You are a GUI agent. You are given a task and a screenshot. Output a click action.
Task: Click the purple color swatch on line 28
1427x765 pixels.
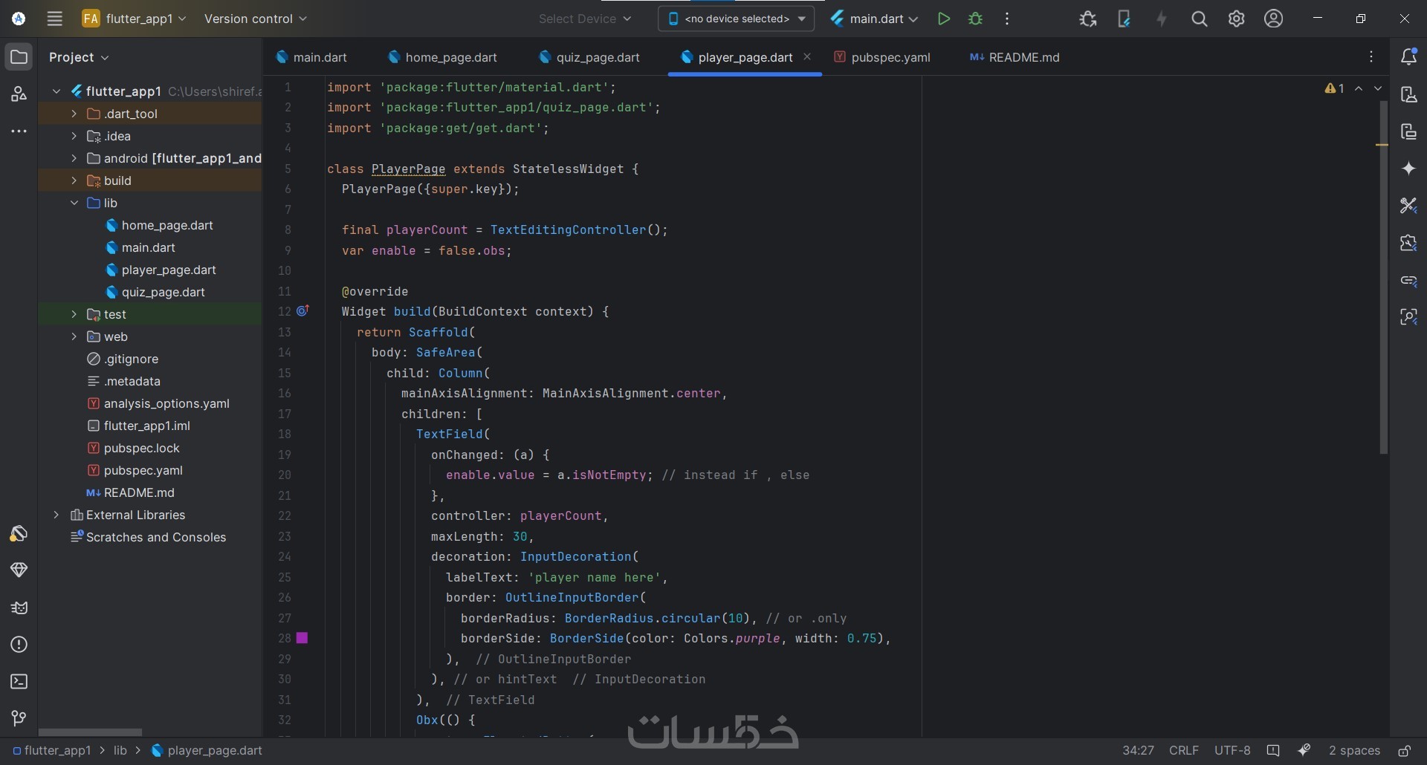pos(302,638)
